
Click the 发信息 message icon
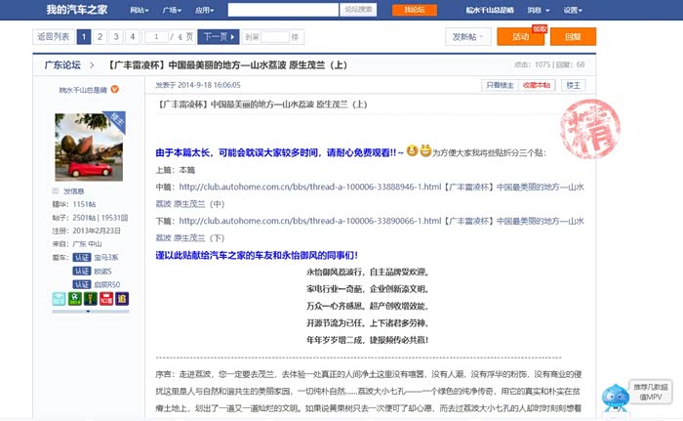pyautogui.click(x=58, y=191)
